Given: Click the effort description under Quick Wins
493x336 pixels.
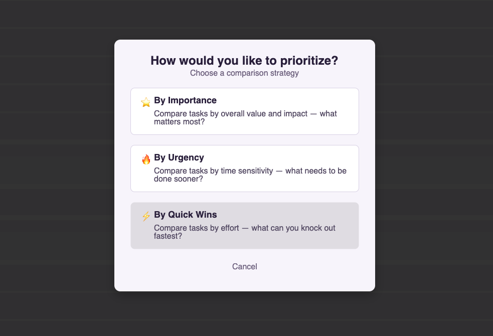Looking at the screenshot, I should click(x=245, y=232).
